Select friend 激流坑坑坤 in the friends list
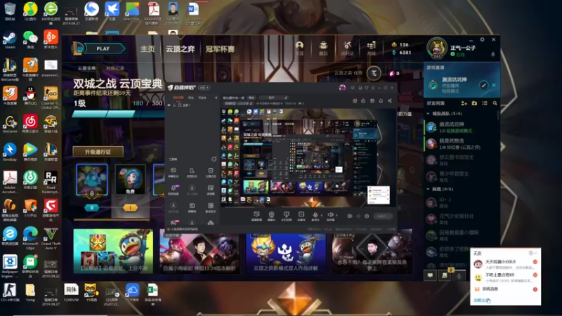This screenshot has height=316, width=562. [x=462, y=127]
